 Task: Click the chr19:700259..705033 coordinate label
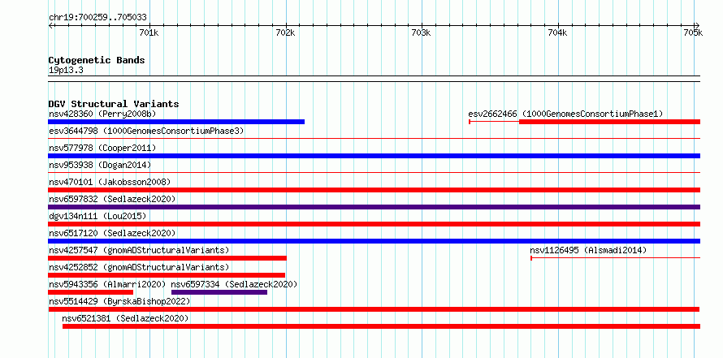[97, 18]
